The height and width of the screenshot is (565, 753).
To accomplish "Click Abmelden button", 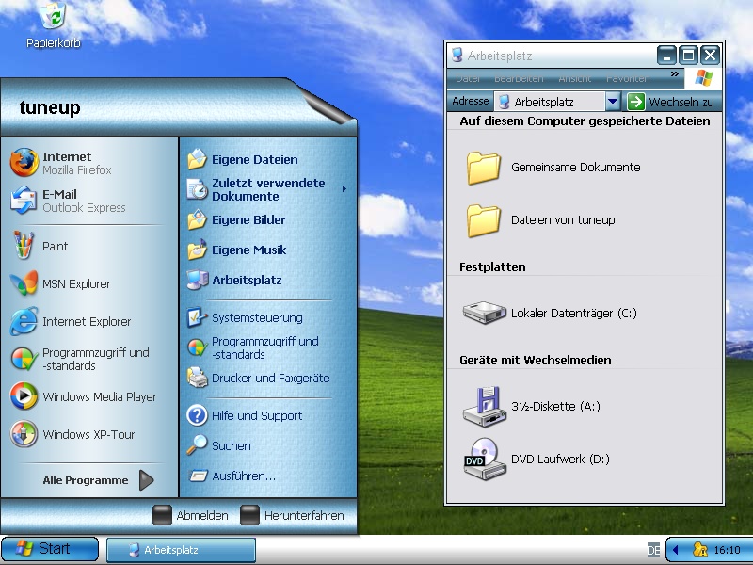I will pos(191,515).
